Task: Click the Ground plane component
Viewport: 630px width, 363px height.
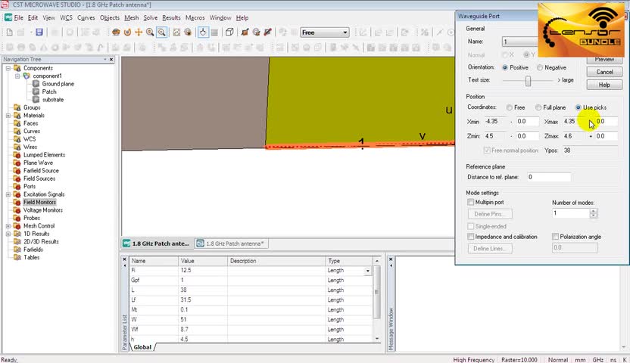Action: 58,84
